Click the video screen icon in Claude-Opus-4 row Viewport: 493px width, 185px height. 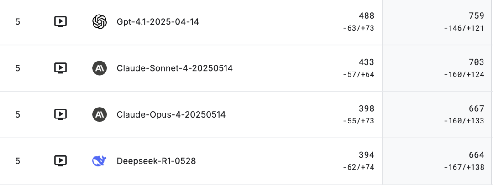click(60, 114)
